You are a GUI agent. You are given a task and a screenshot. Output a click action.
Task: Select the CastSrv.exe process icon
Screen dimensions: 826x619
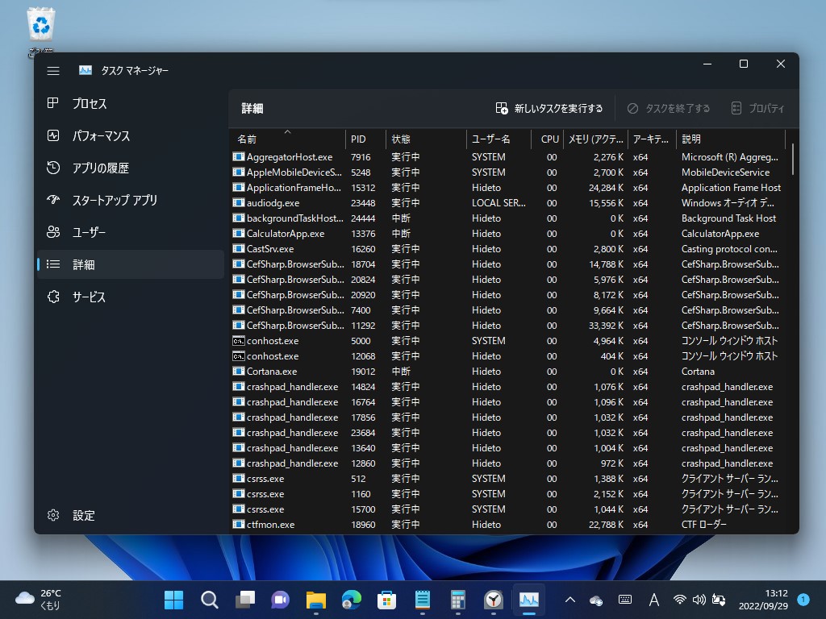pos(239,248)
